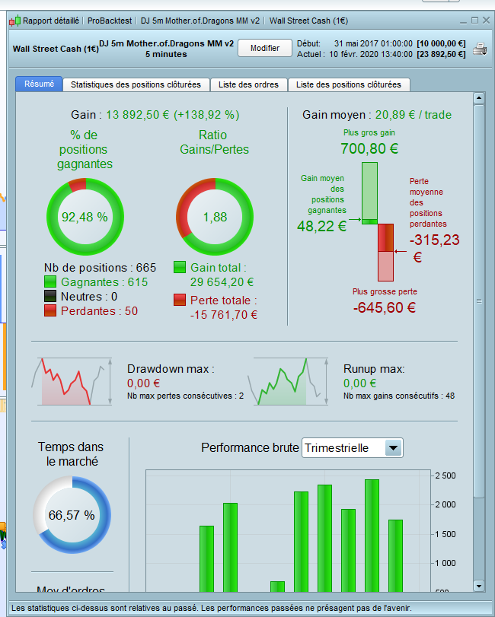The image size is (495, 617).
Task: Click the scrollbar up arrow
Action: click(x=479, y=98)
